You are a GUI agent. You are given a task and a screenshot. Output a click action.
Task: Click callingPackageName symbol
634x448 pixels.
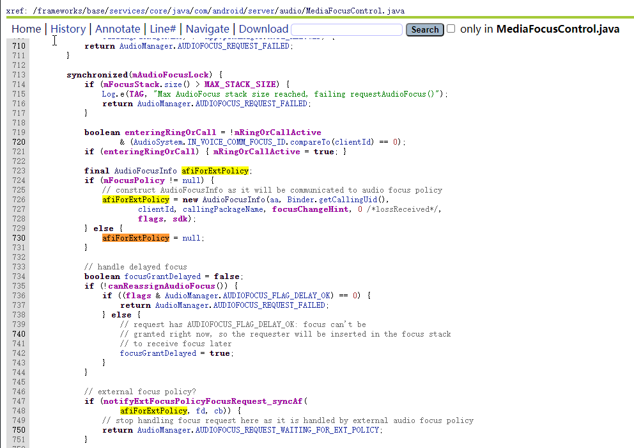point(223,209)
